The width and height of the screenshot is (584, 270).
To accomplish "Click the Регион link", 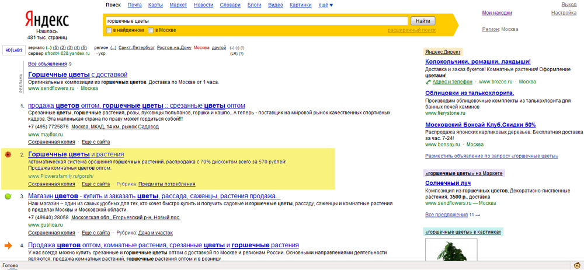I will click(491, 29).
